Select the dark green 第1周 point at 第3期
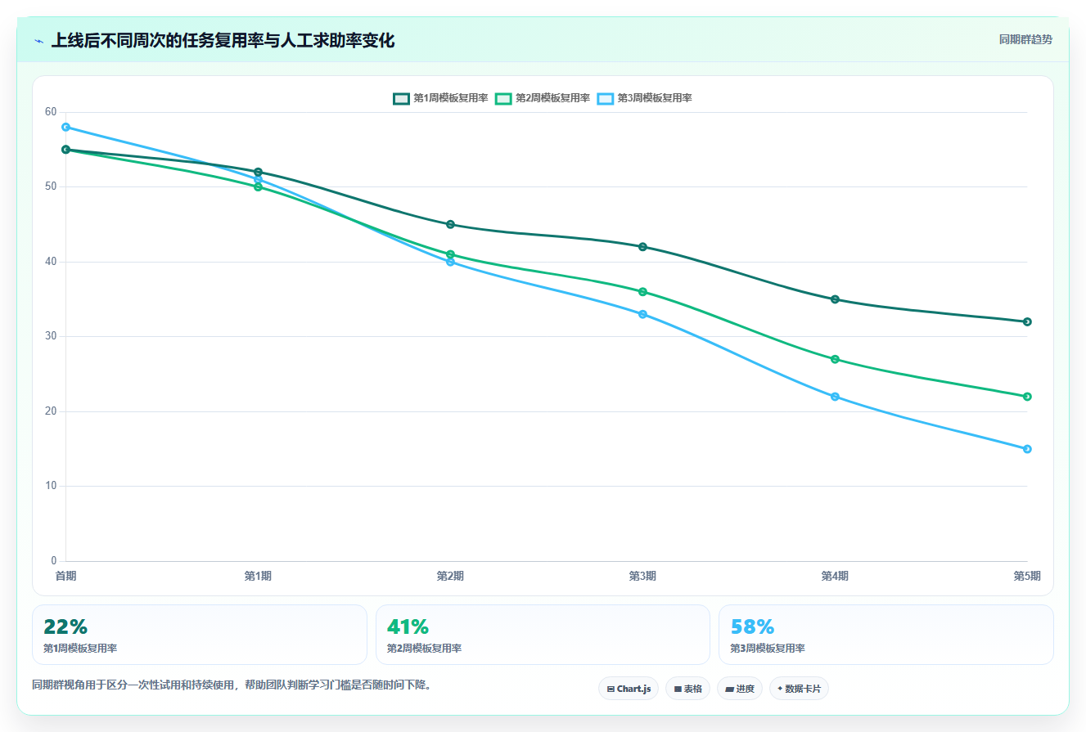 click(642, 247)
